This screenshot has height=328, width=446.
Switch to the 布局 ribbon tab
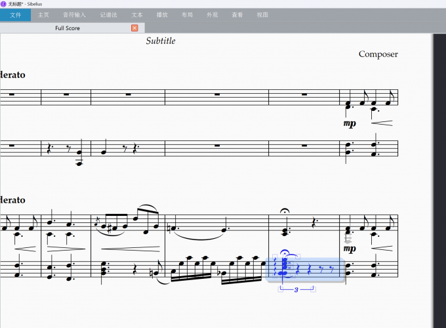point(187,15)
